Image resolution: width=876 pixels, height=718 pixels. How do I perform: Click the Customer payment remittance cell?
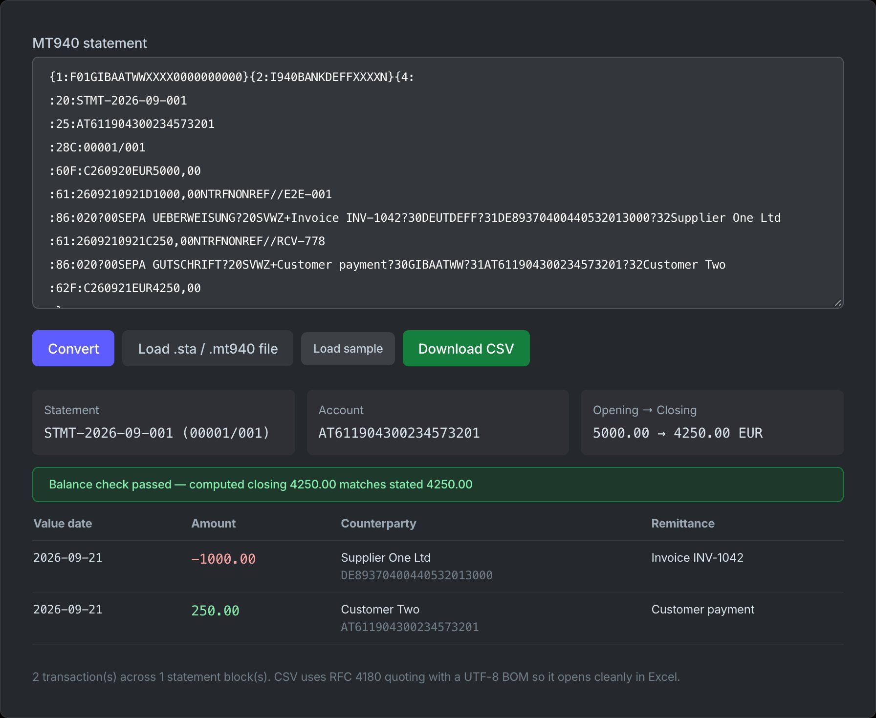702,610
